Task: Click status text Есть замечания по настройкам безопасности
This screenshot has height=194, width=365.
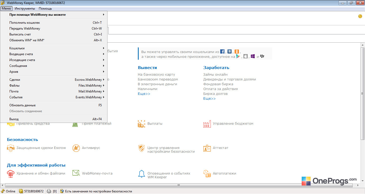Action: click(99, 191)
